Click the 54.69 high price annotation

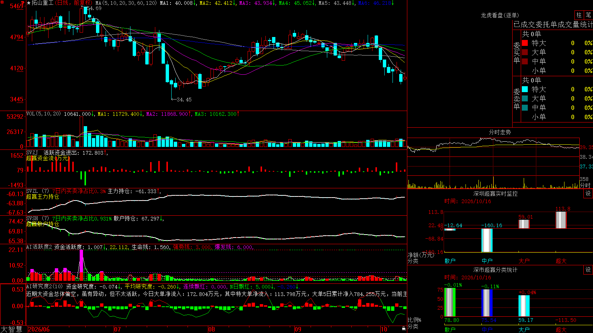[94, 8]
